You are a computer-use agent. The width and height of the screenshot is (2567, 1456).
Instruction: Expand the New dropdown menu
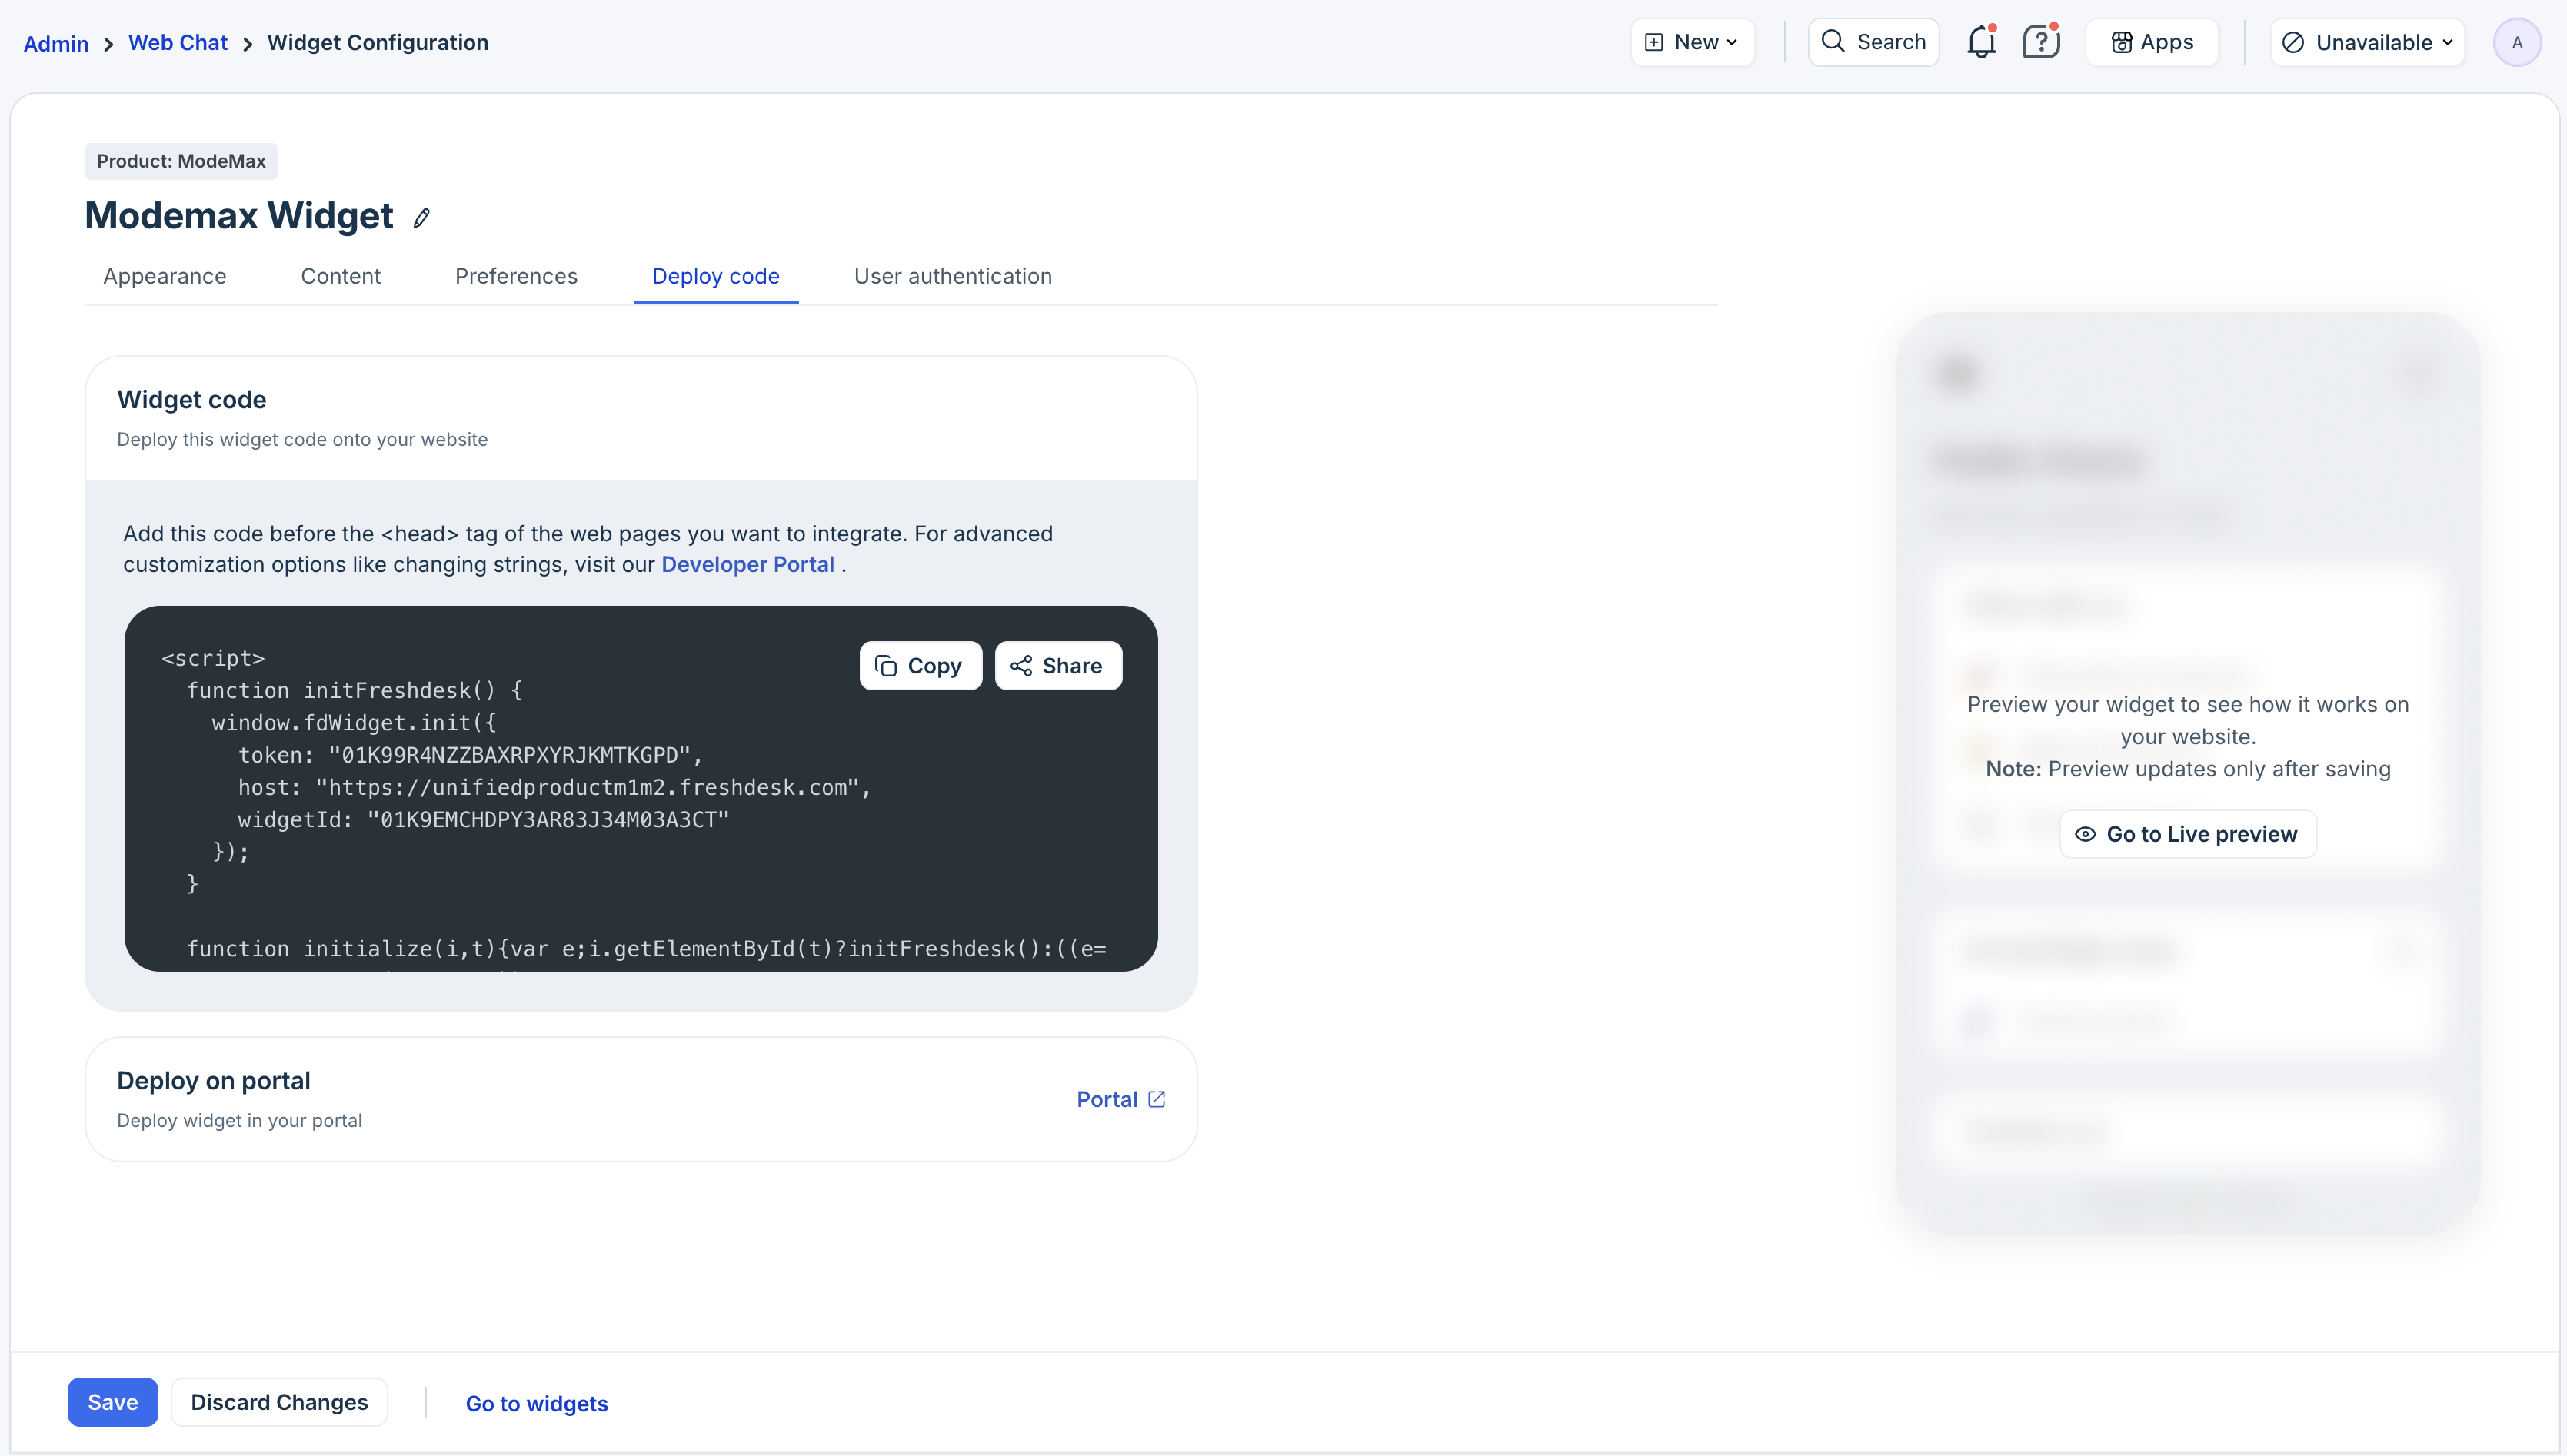(x=1693, y=42)
